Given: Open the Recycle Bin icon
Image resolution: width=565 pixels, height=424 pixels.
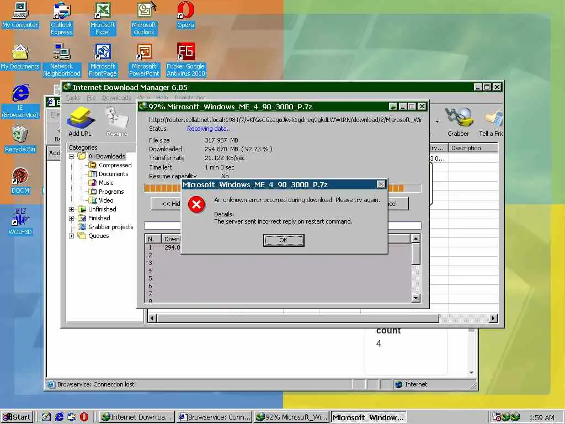Looking at the screenshot, I should [20, 140].
